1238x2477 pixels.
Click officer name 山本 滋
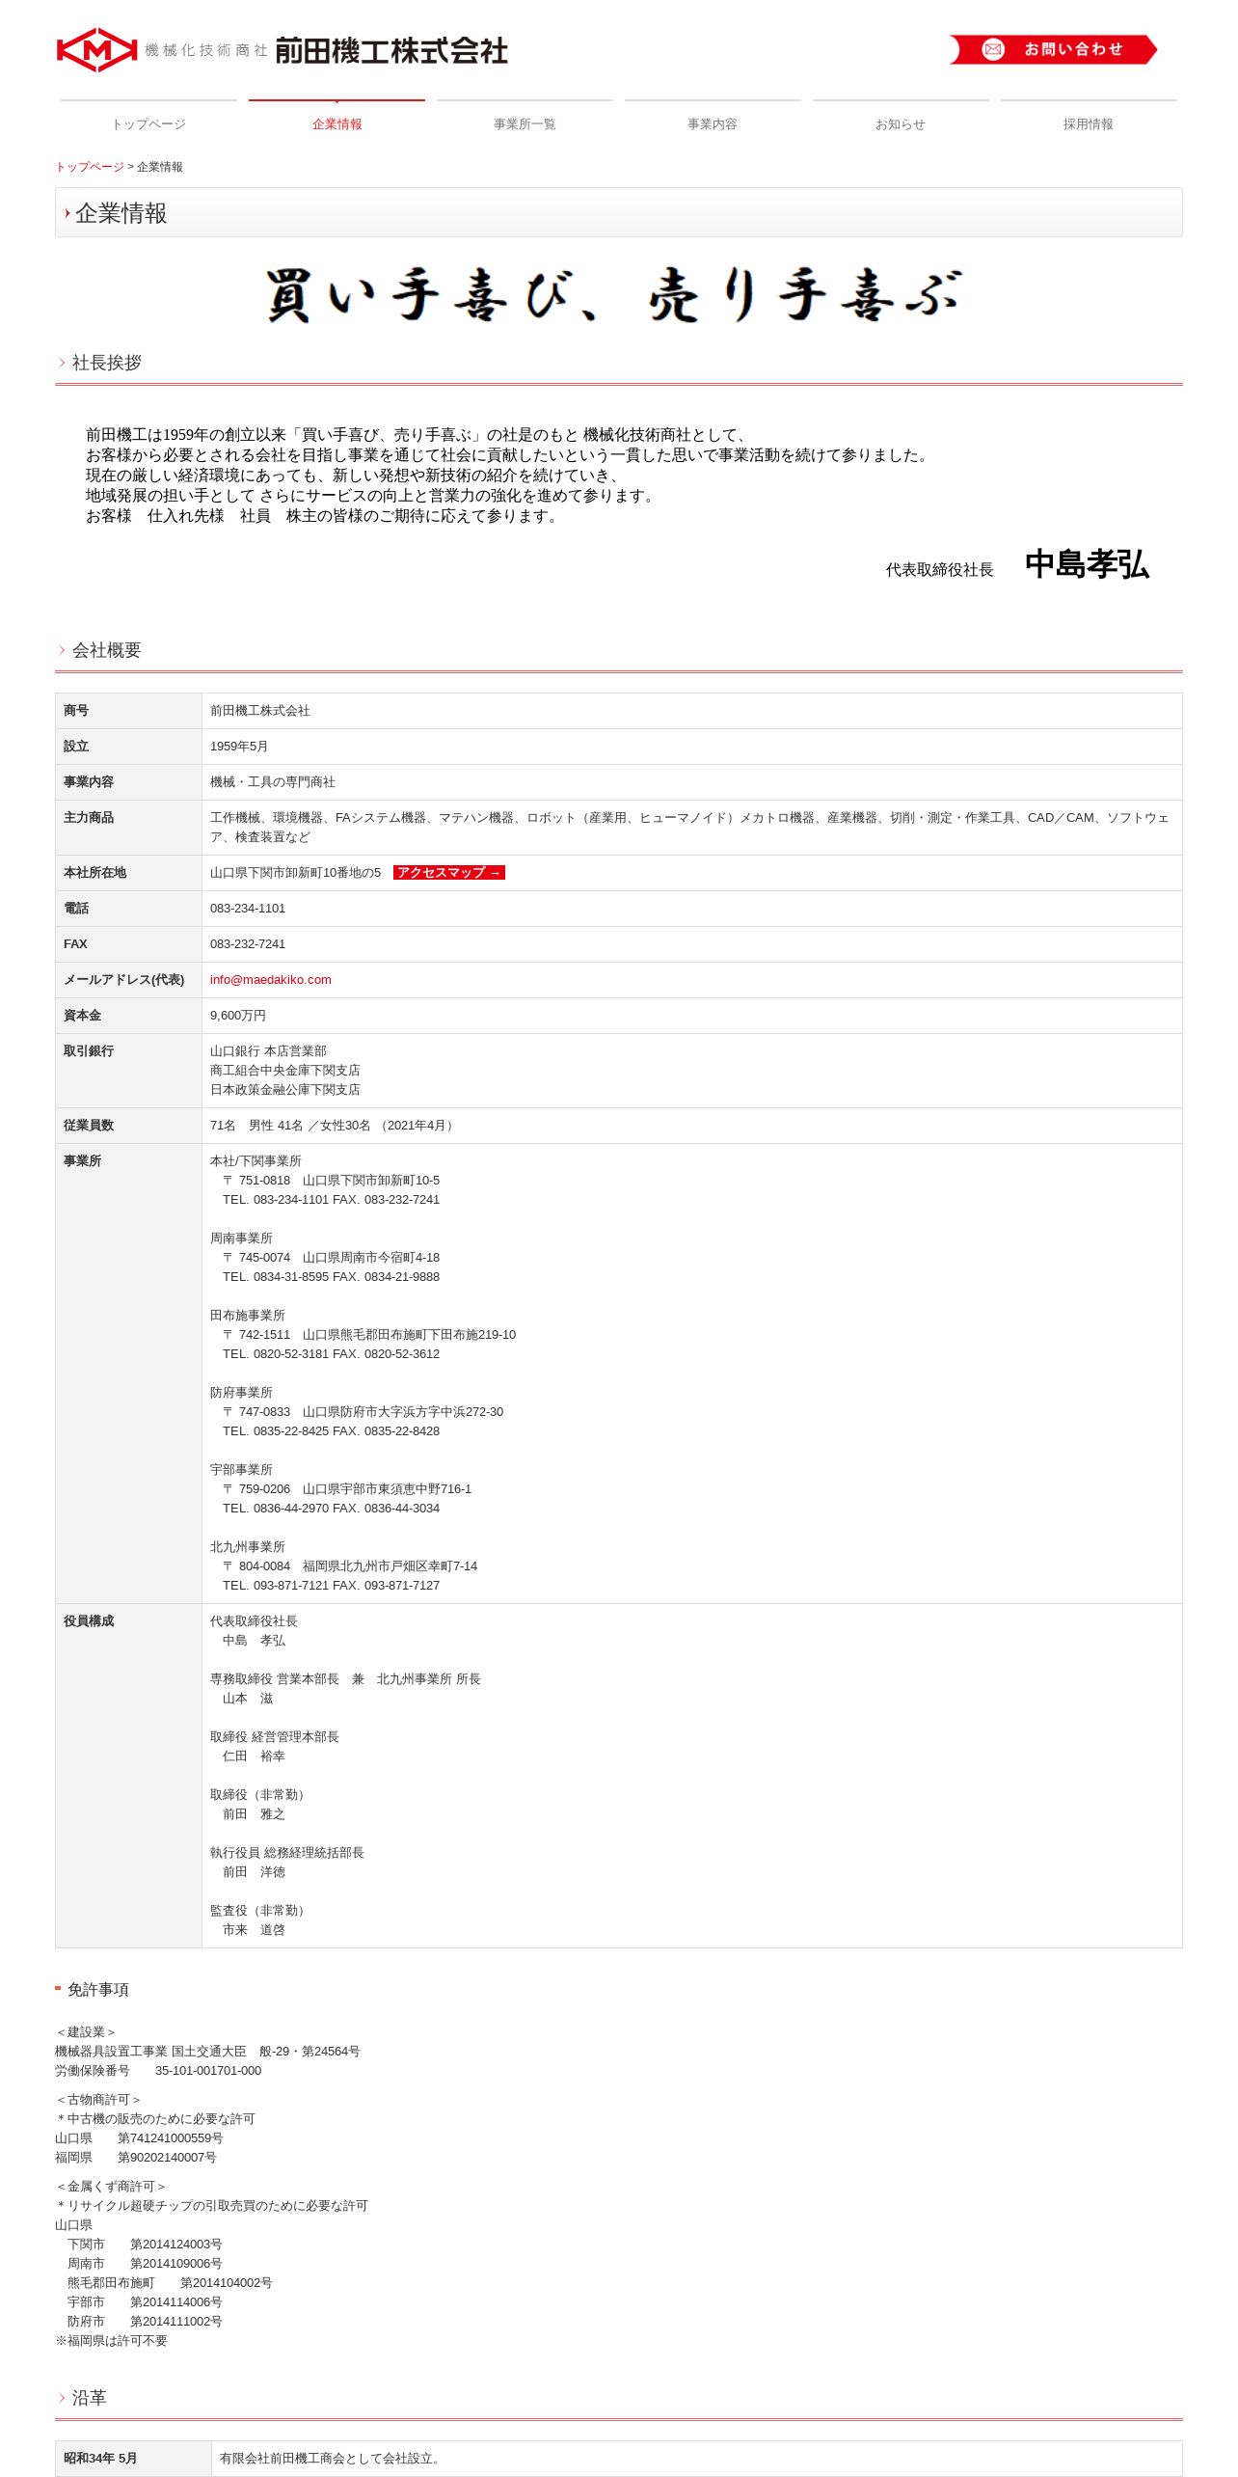coord(248,1698)
